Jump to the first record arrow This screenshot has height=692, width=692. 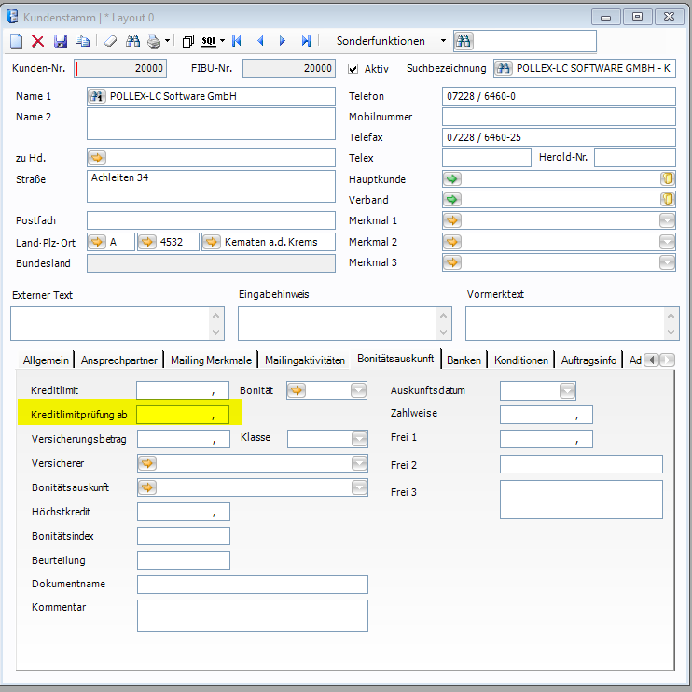coord(237,41)
